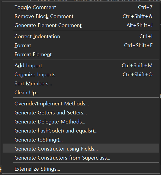Open Sort Members dialog
161x175 pixels.
(x=81, y=84)
